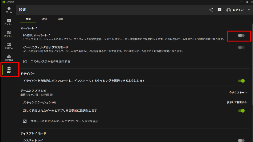Open the feedback icon beside the share icon
253x142 pixels.
click(x=219, y=10)
